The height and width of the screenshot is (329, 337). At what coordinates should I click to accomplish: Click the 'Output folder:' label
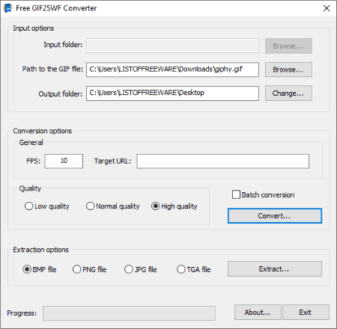61,94
